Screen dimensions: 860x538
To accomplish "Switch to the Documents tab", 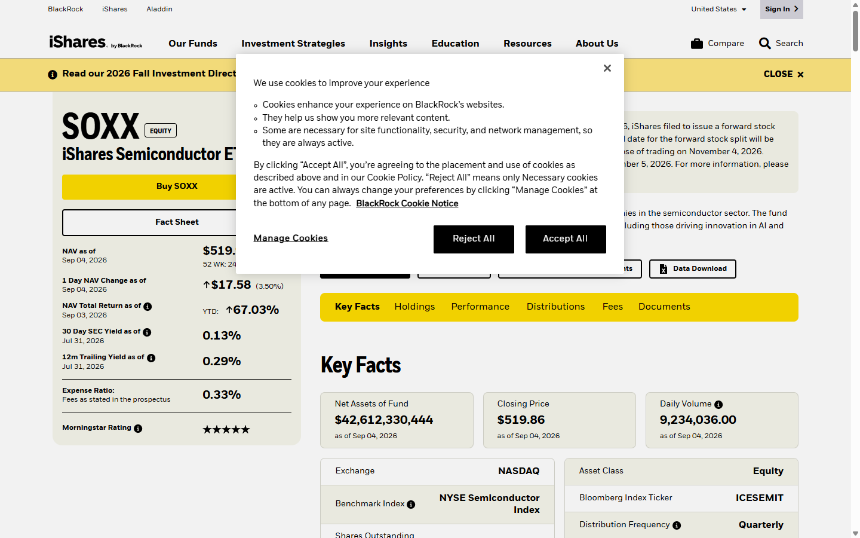I will 664,307.
